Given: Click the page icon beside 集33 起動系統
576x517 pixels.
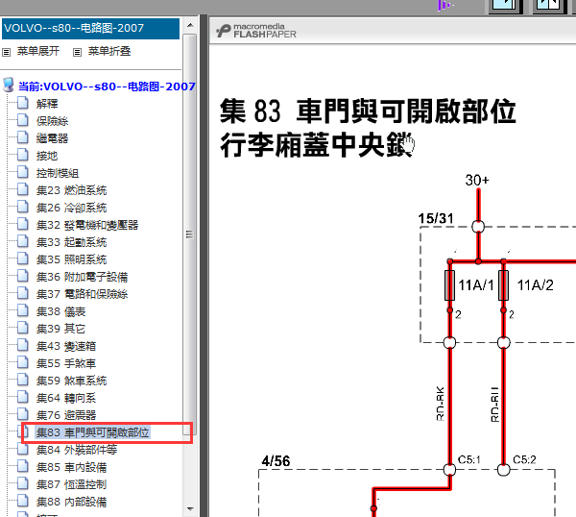Looking at the screenshot, I should click(x=23, y=241).
